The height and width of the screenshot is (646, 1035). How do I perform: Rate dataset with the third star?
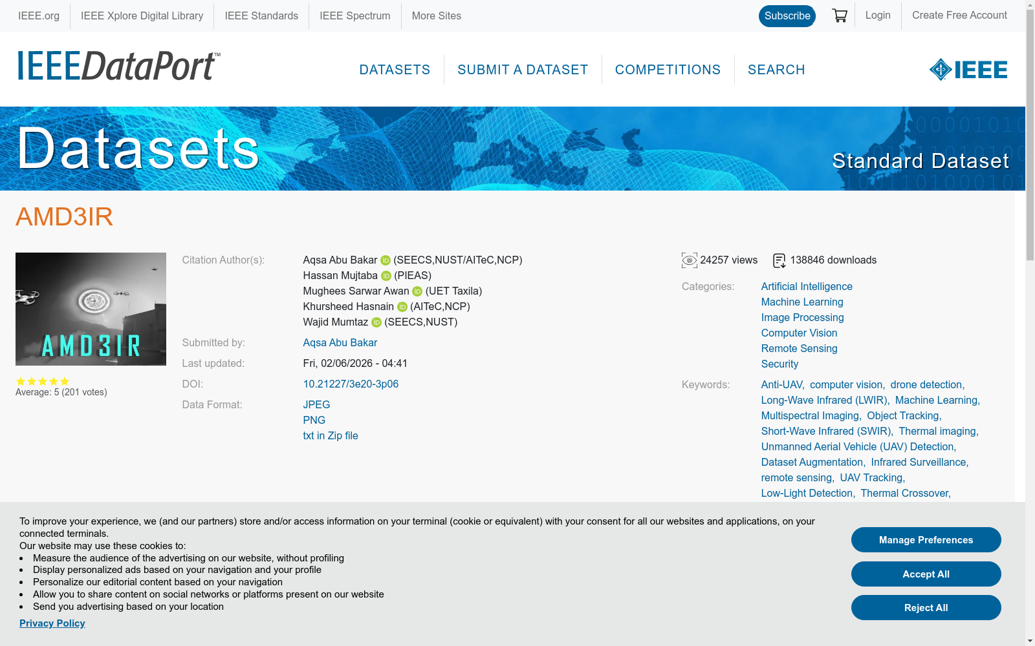43,381
